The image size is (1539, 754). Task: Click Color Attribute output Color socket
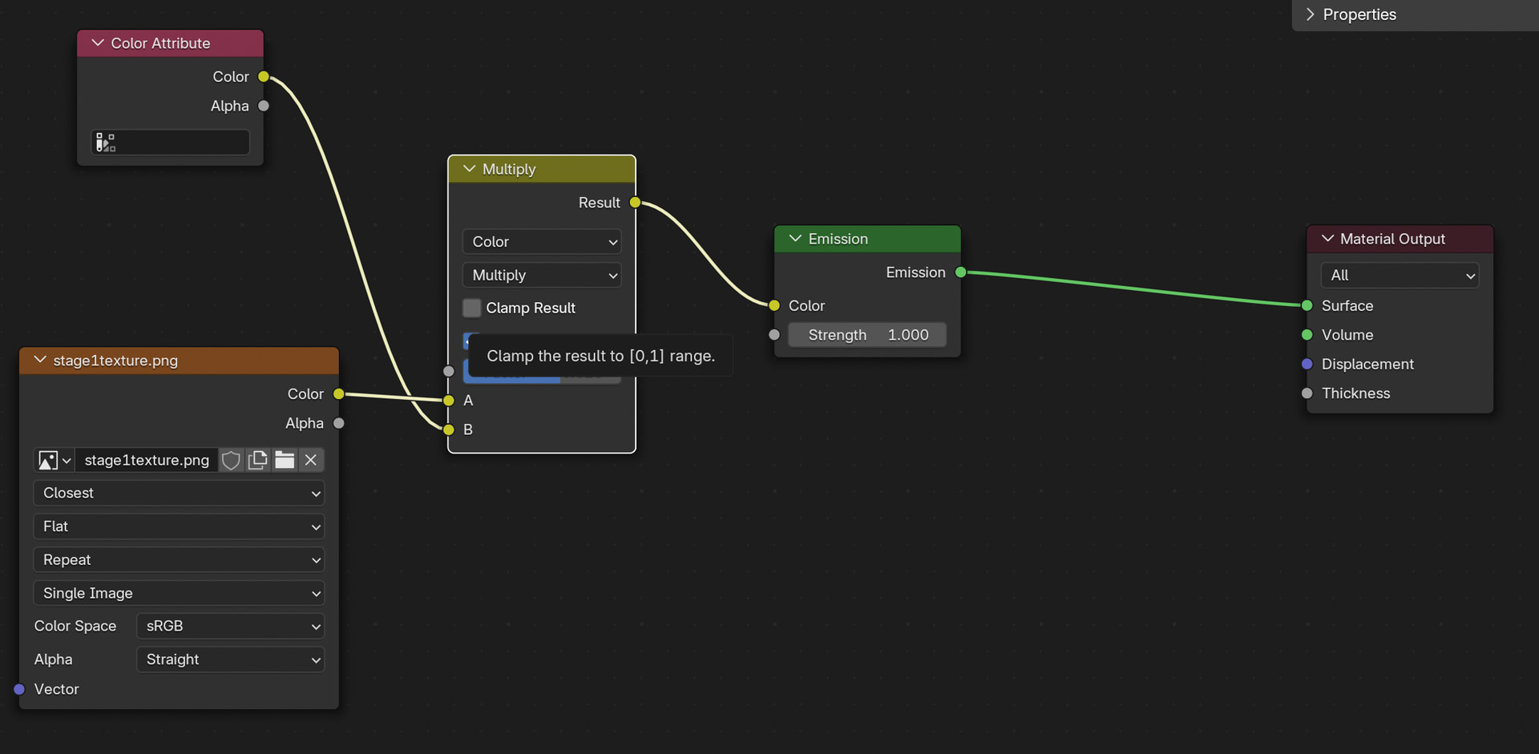coord(264,77)
